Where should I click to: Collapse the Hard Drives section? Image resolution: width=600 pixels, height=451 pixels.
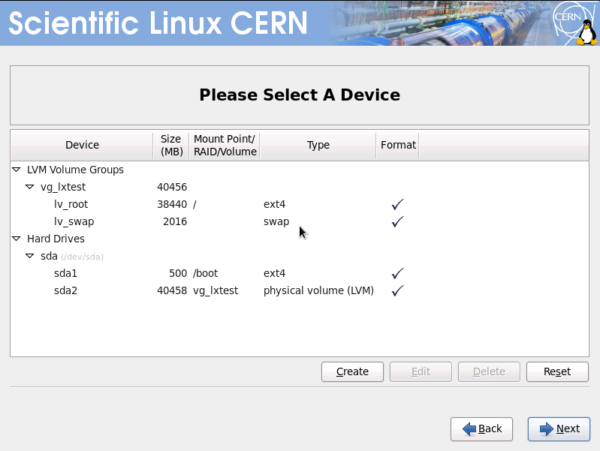coord(16,239)
